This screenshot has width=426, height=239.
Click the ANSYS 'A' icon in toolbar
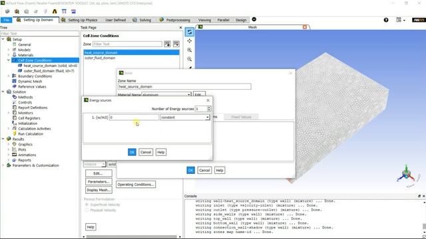[x=55, y=11]
